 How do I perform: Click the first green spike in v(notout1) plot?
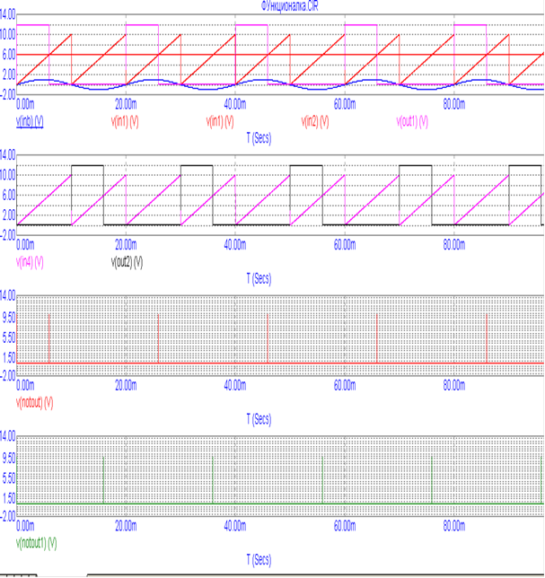104,480
